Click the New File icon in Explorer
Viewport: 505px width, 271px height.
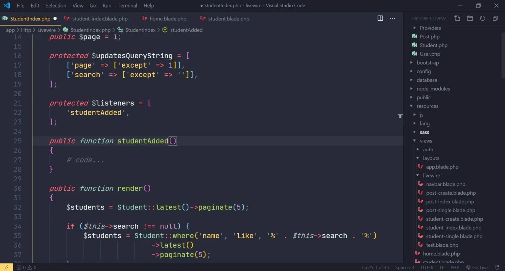[457, 18]
